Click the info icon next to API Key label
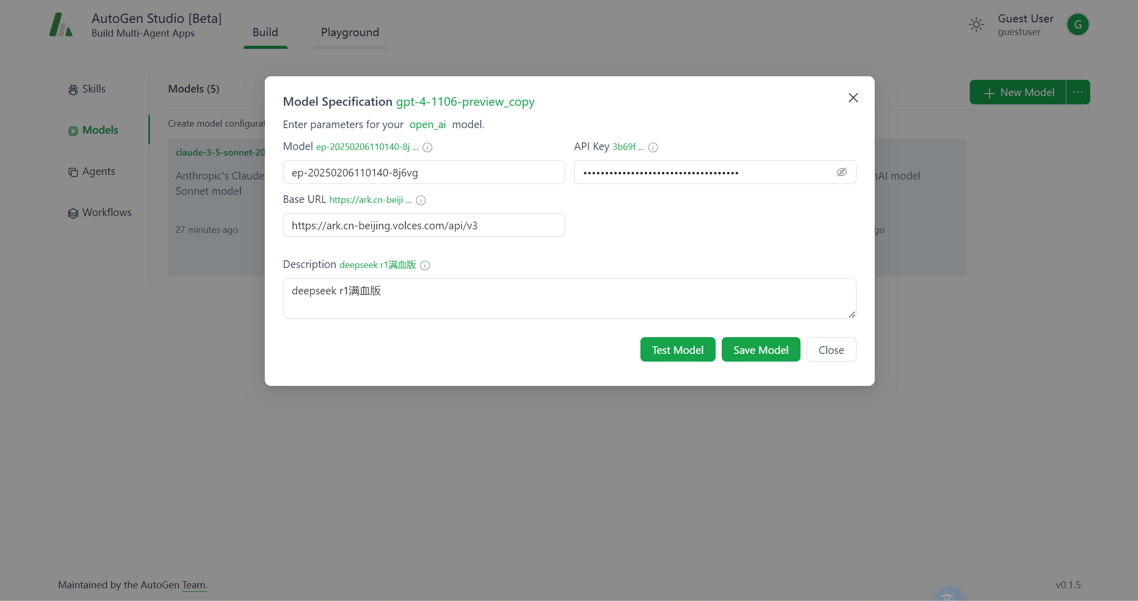 pyautogui.click(x=653, y=147)
